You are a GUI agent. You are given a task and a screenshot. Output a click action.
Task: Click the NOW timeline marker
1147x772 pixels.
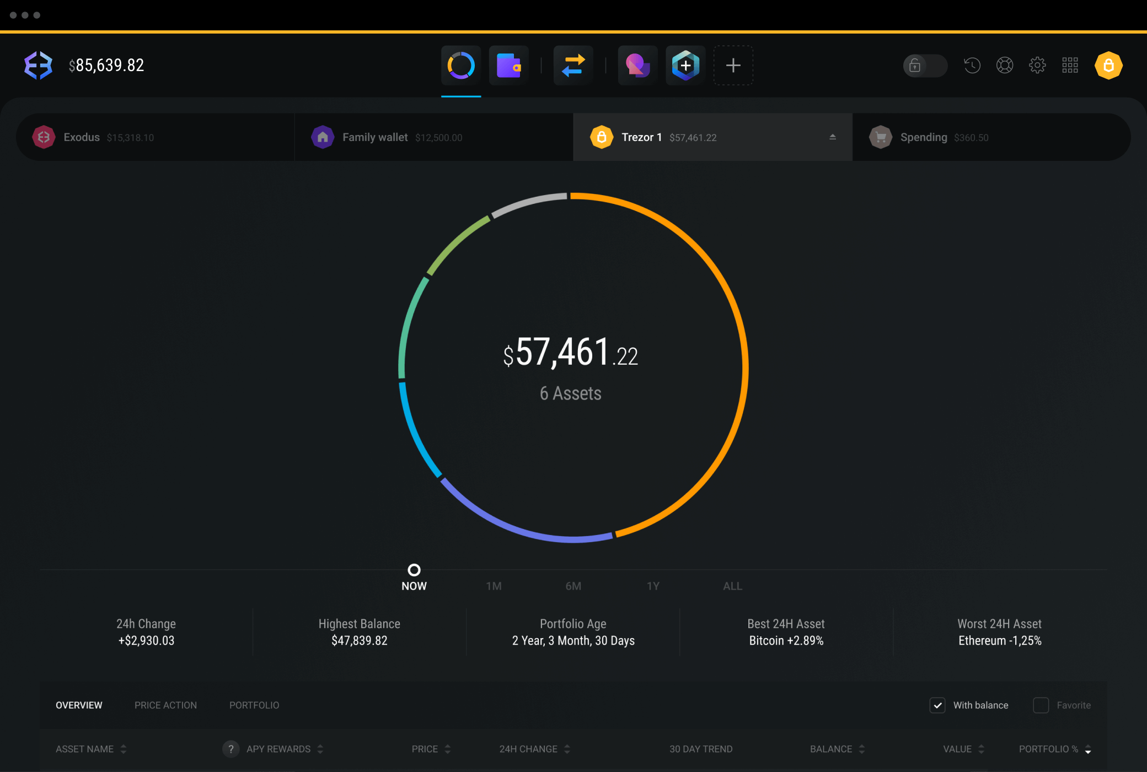[414, 570]
